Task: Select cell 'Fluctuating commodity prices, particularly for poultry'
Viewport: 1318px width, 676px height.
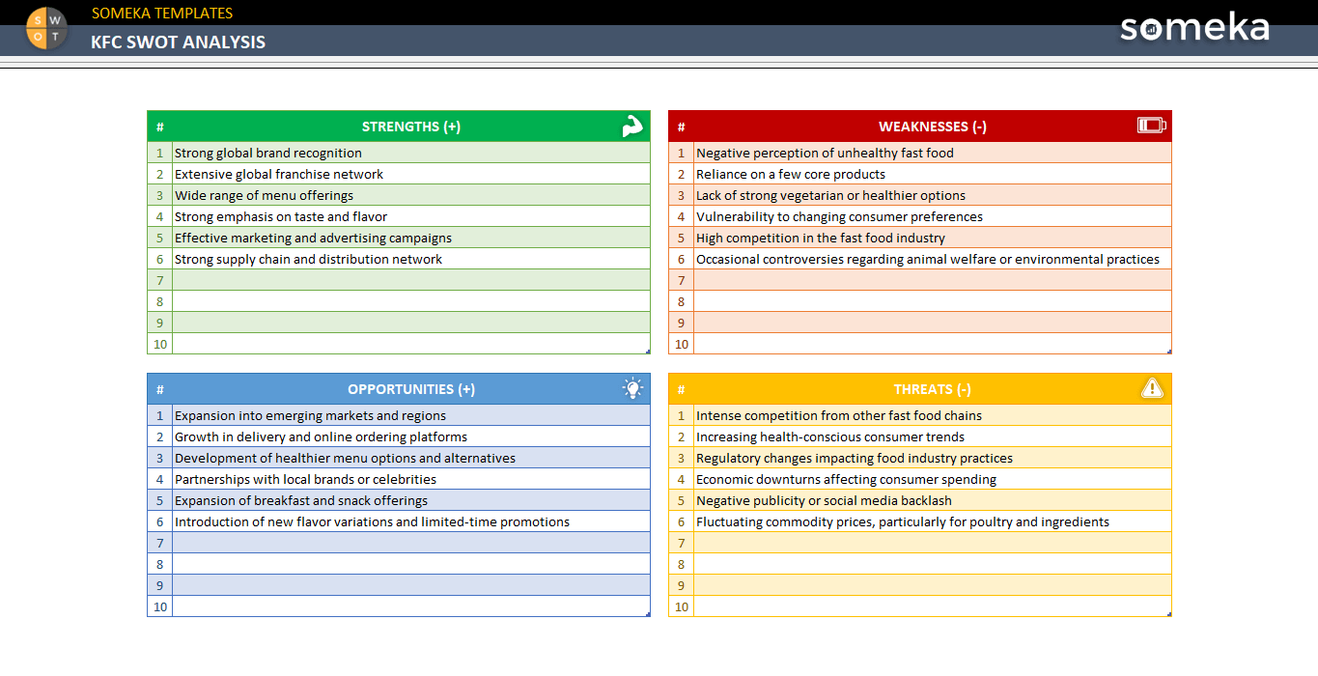Action: click(x=933, y=521)
